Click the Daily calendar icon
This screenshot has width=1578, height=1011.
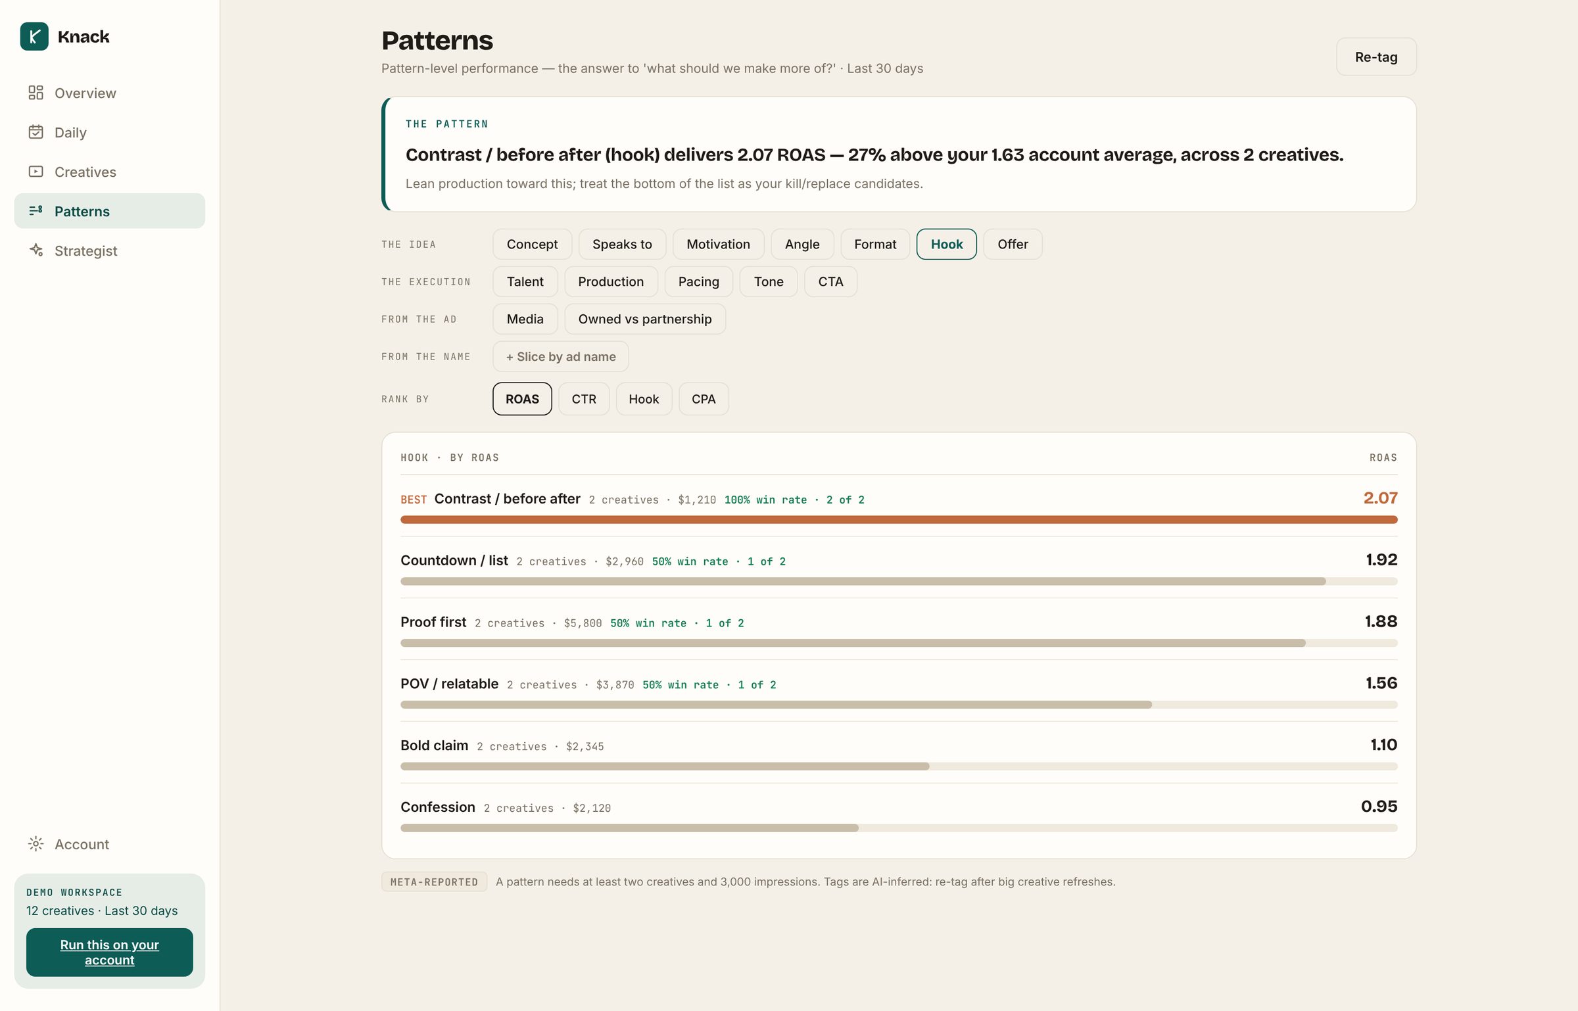click(36, 132)
